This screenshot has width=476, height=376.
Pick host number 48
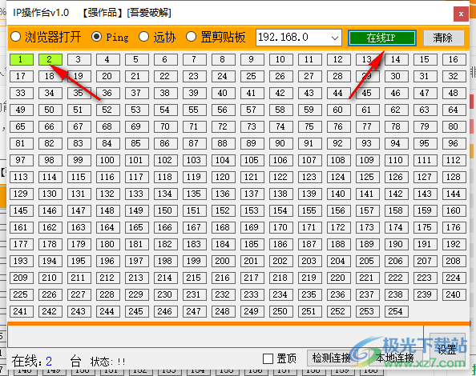[x=454, y=93]
